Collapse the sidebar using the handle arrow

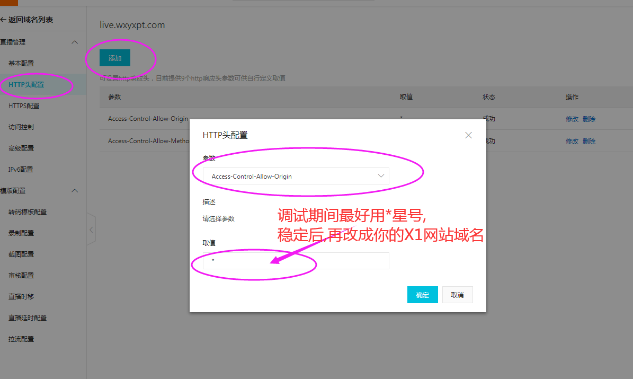pyautogui.click(x=91, y=230)
